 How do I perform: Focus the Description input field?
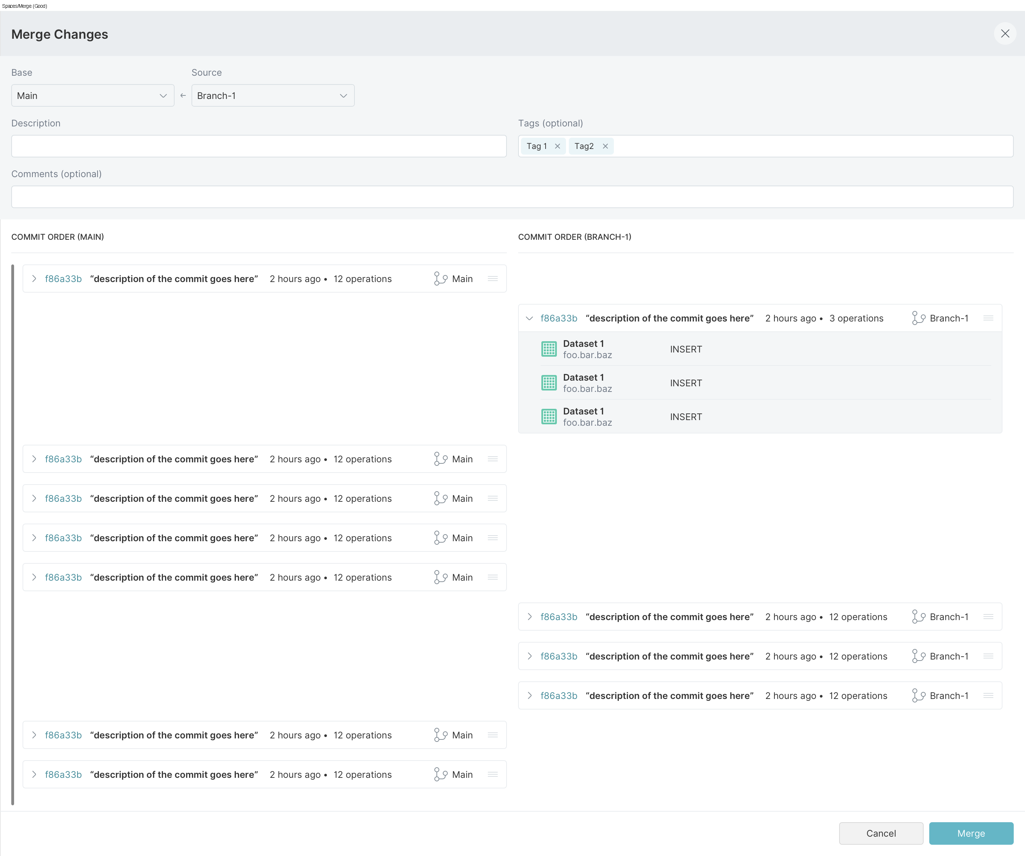(x=259, y=146)
